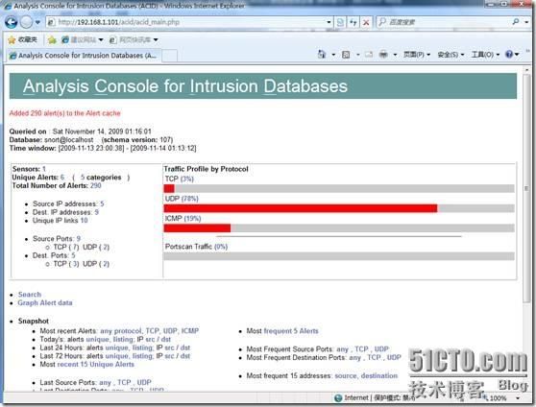Stop loading with the red X icon

click(366, 22)
